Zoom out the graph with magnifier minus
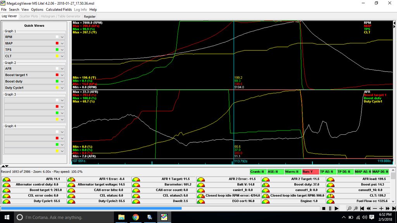Image resolution: width=397 pixels, height=223 pixels. tap(349, 209)
